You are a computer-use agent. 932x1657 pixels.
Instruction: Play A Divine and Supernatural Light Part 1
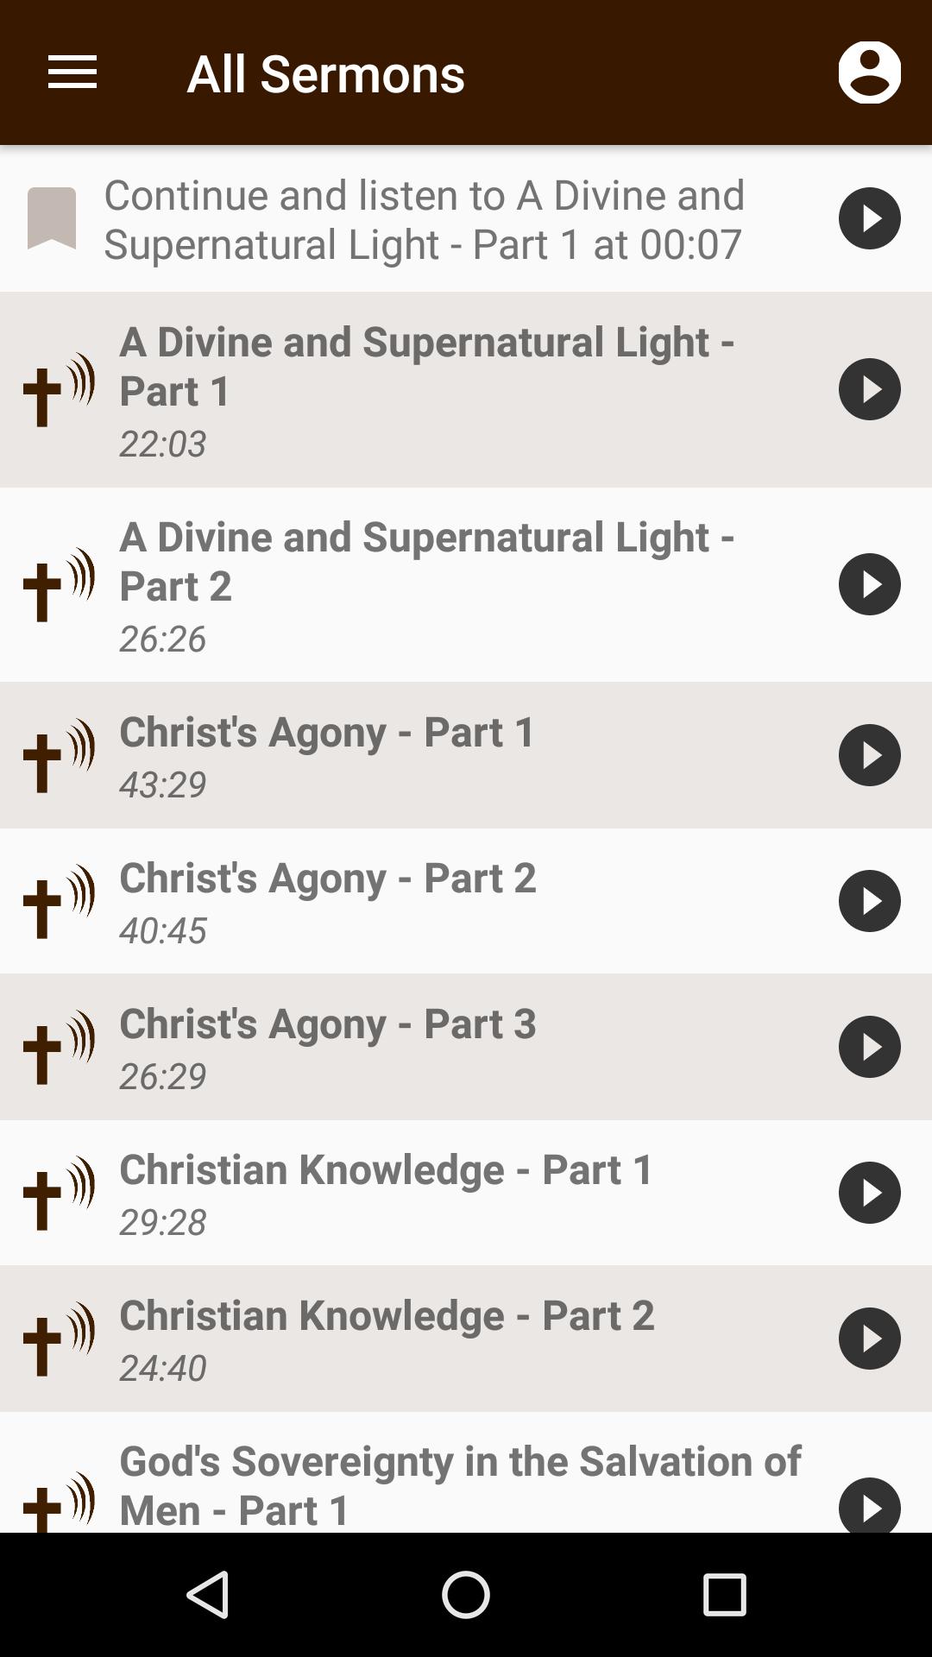(x=869, y=389)
